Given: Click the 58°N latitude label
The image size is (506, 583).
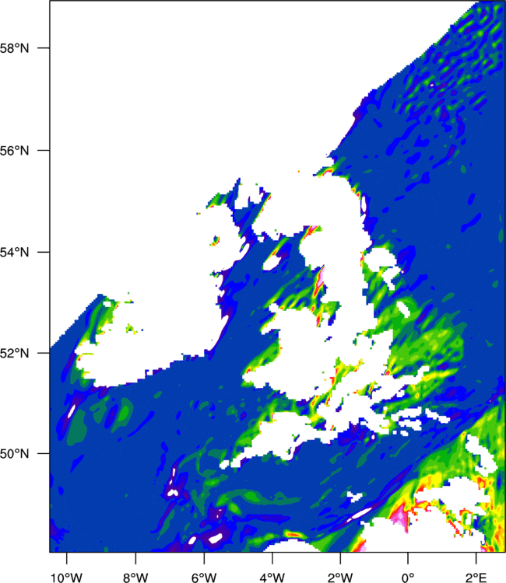Looking at the screenshot, I should [14, 48].
